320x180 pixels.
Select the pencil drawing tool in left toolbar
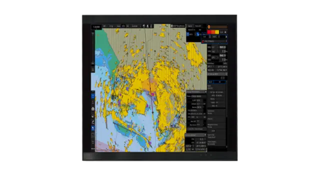coord(93,122)
